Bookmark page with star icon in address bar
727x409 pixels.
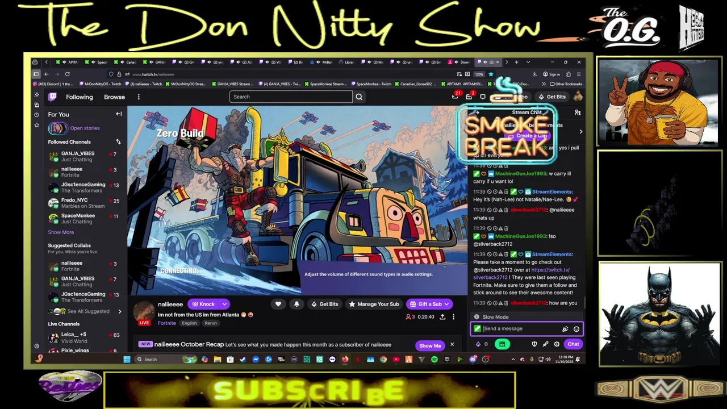pos(491,74)
